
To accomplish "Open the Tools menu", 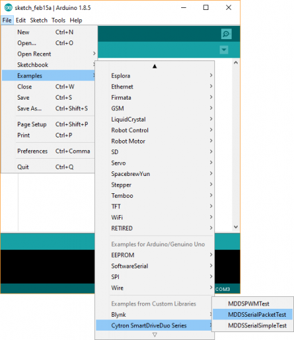I will coord(58,21).
